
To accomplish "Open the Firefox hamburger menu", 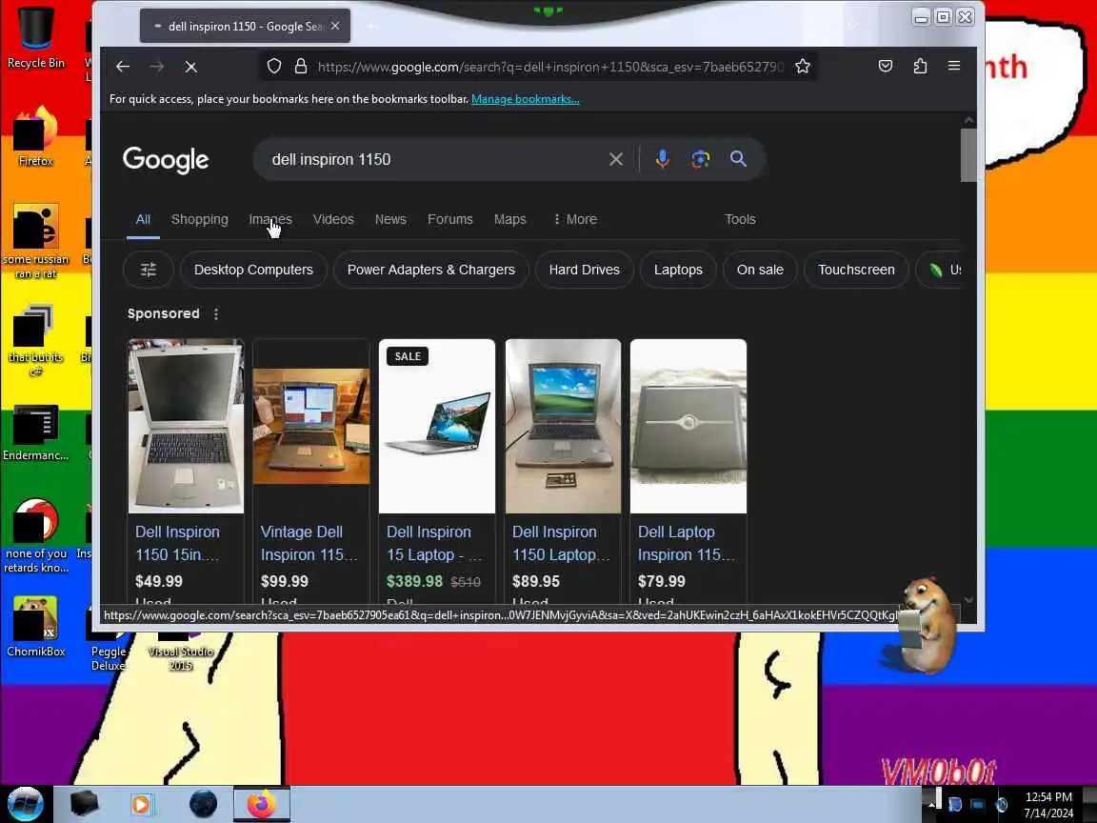I will click(953, 66).
